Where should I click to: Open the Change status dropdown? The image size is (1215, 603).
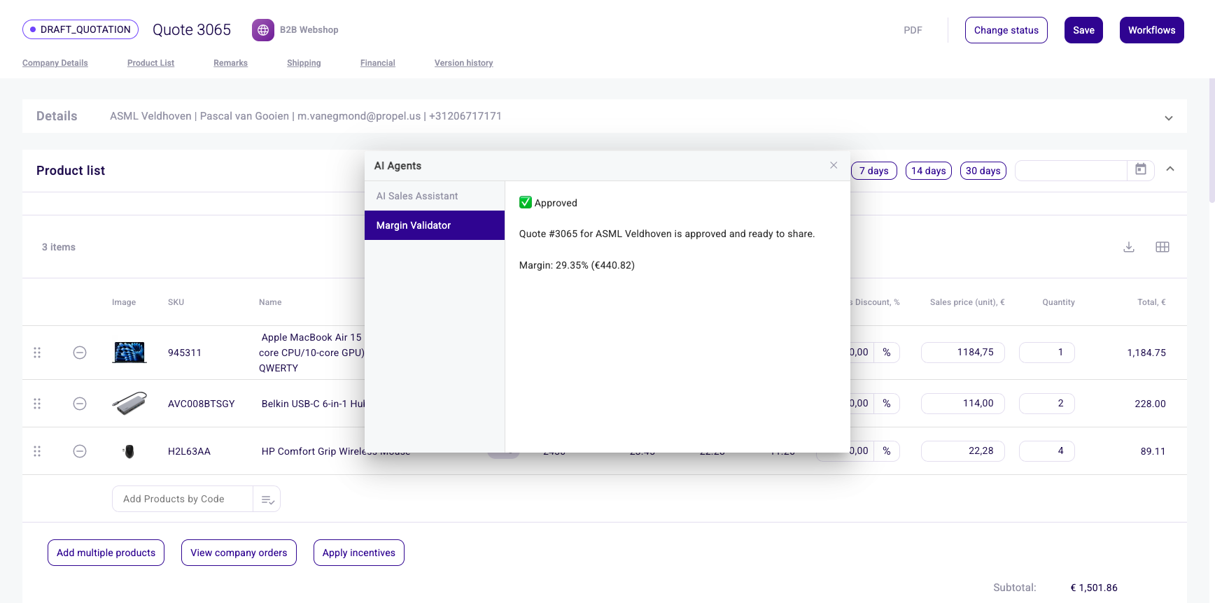(1006, 30)
